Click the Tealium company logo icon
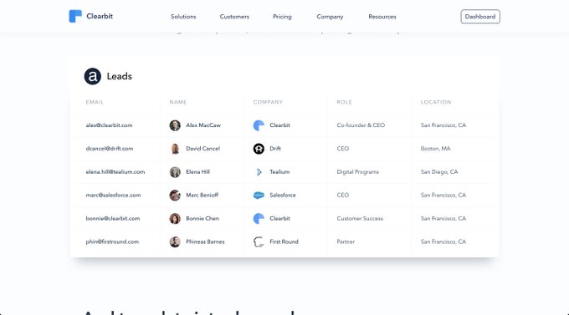 click(x=259, y=172)
